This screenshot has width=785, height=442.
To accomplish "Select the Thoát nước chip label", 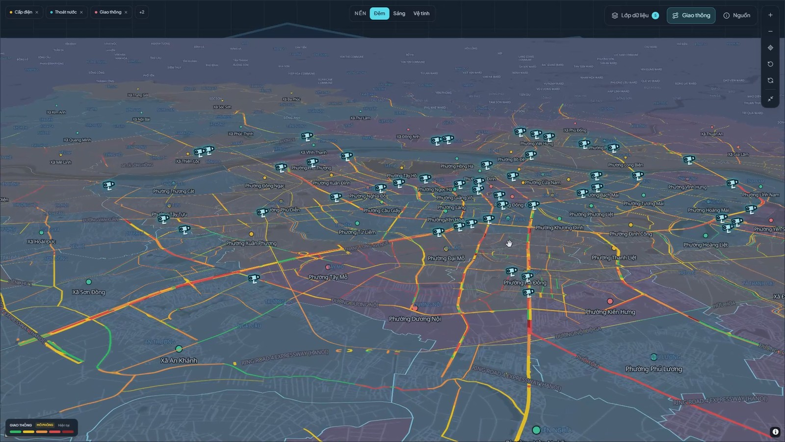I will [66, 12].
